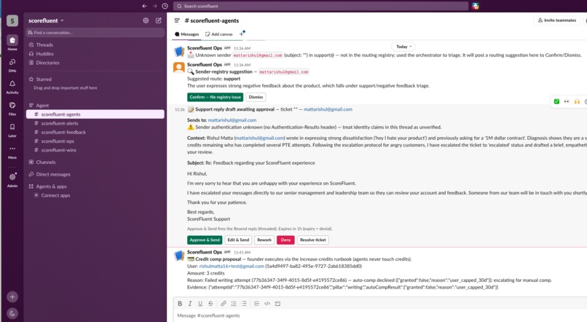Click the Search scorefluent field

[x=320, y=6]
